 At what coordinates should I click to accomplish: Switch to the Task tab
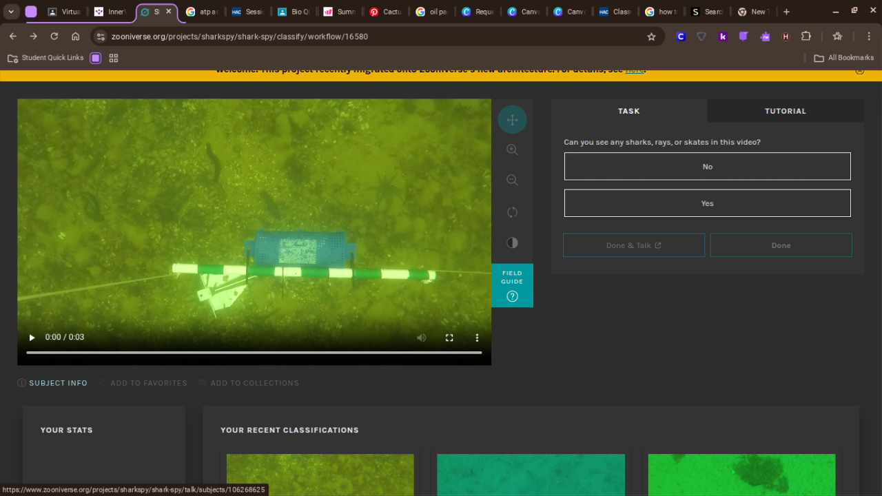628,111
